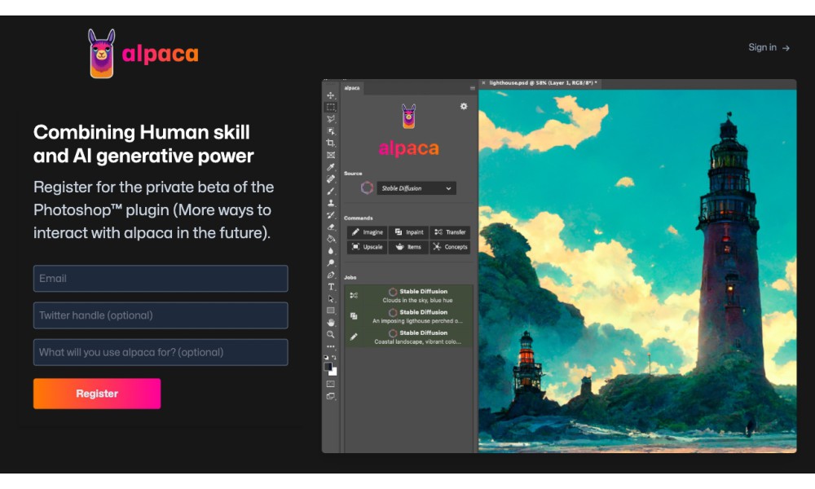The image size is (815, 489).
Task: Close the lighthouse.psd document tab
Action: tap(483, 83)
